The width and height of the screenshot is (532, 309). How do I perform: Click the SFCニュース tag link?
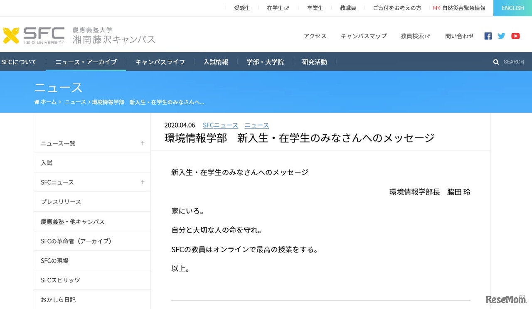[220, 125]
